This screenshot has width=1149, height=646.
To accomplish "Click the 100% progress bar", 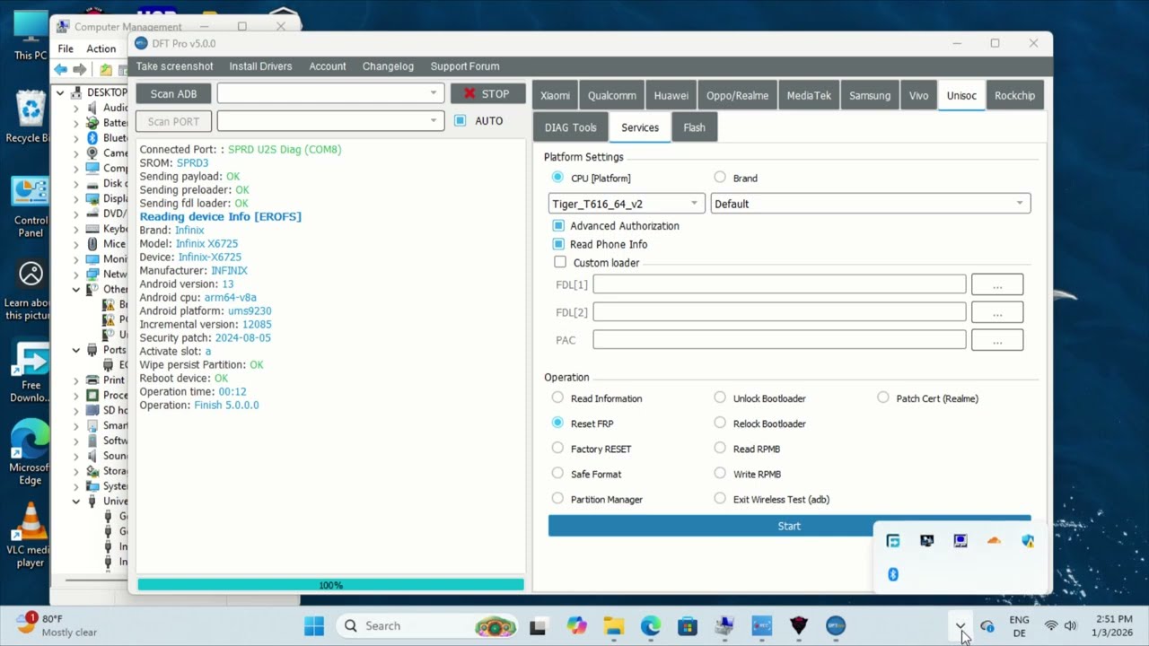I will [x=330, y=585].
